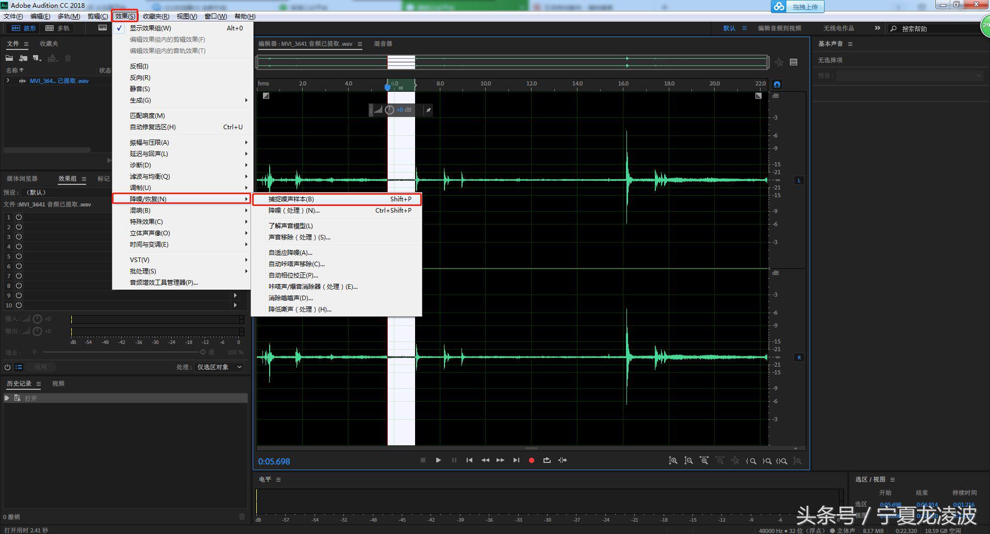
Task: Click the skip selection icon in transport
Action: [x=563, y=460]
